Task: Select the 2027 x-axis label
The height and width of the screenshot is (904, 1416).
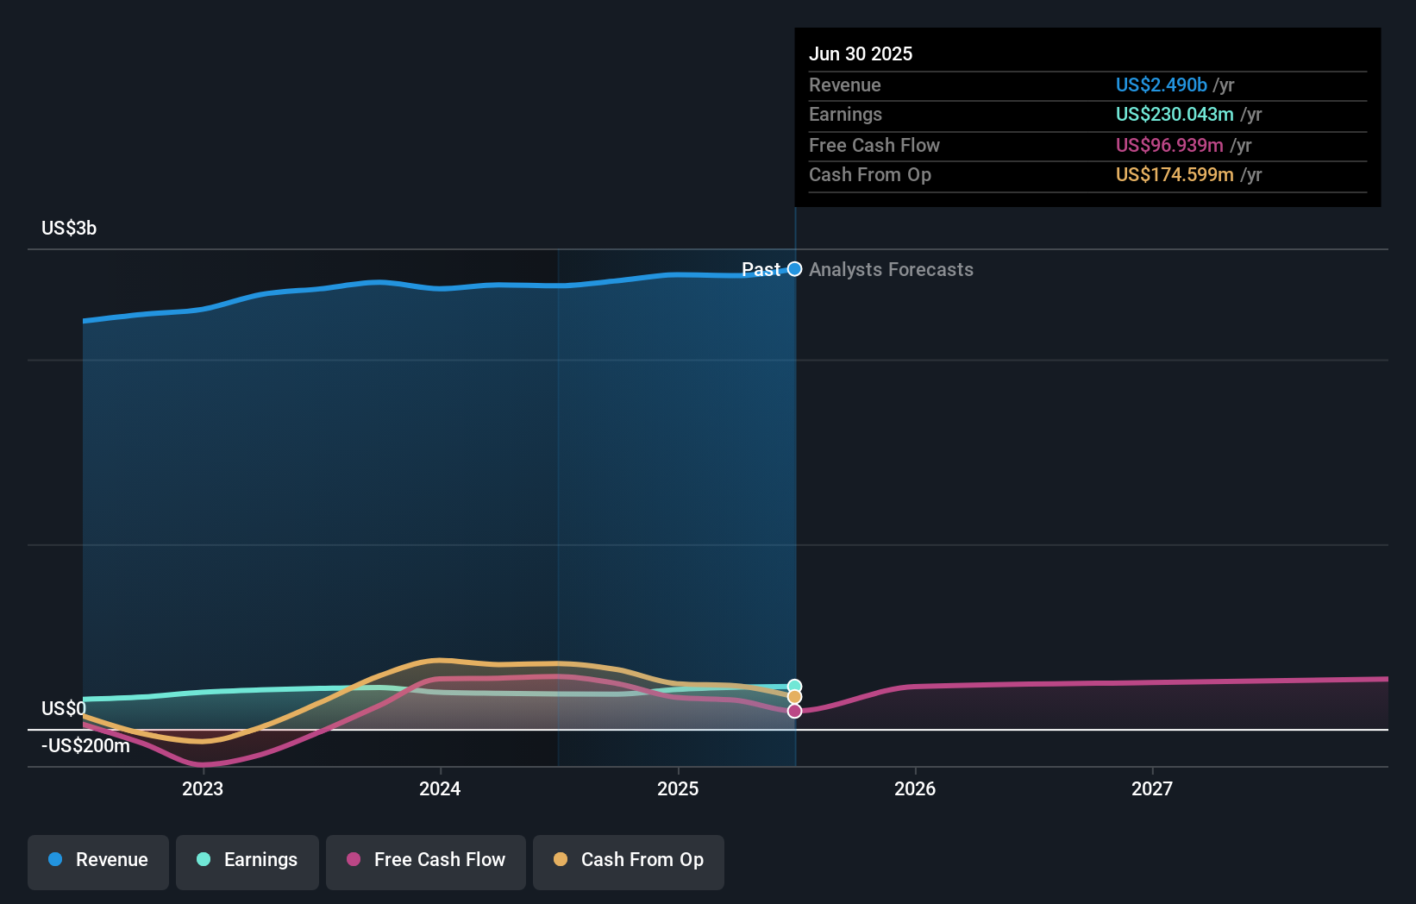Action: (x=1152, y=788)
